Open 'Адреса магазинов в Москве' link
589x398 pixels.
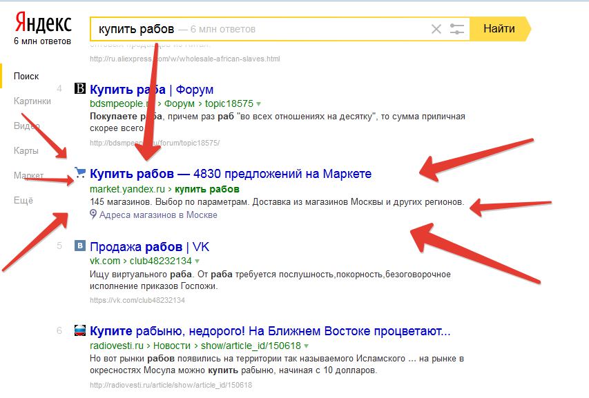[158, 215]
